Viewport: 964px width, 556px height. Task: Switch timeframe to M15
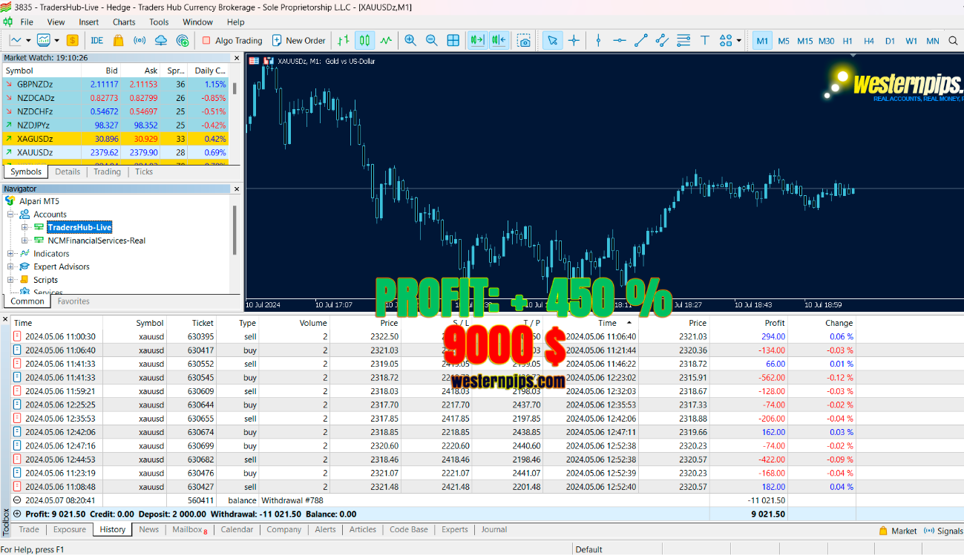pos(804,41)
